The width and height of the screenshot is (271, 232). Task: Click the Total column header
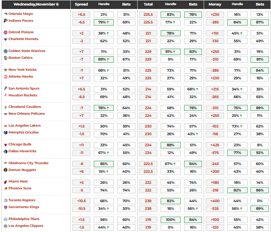point(148,4)
